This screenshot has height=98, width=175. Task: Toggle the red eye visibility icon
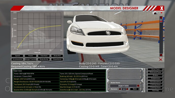161,13
